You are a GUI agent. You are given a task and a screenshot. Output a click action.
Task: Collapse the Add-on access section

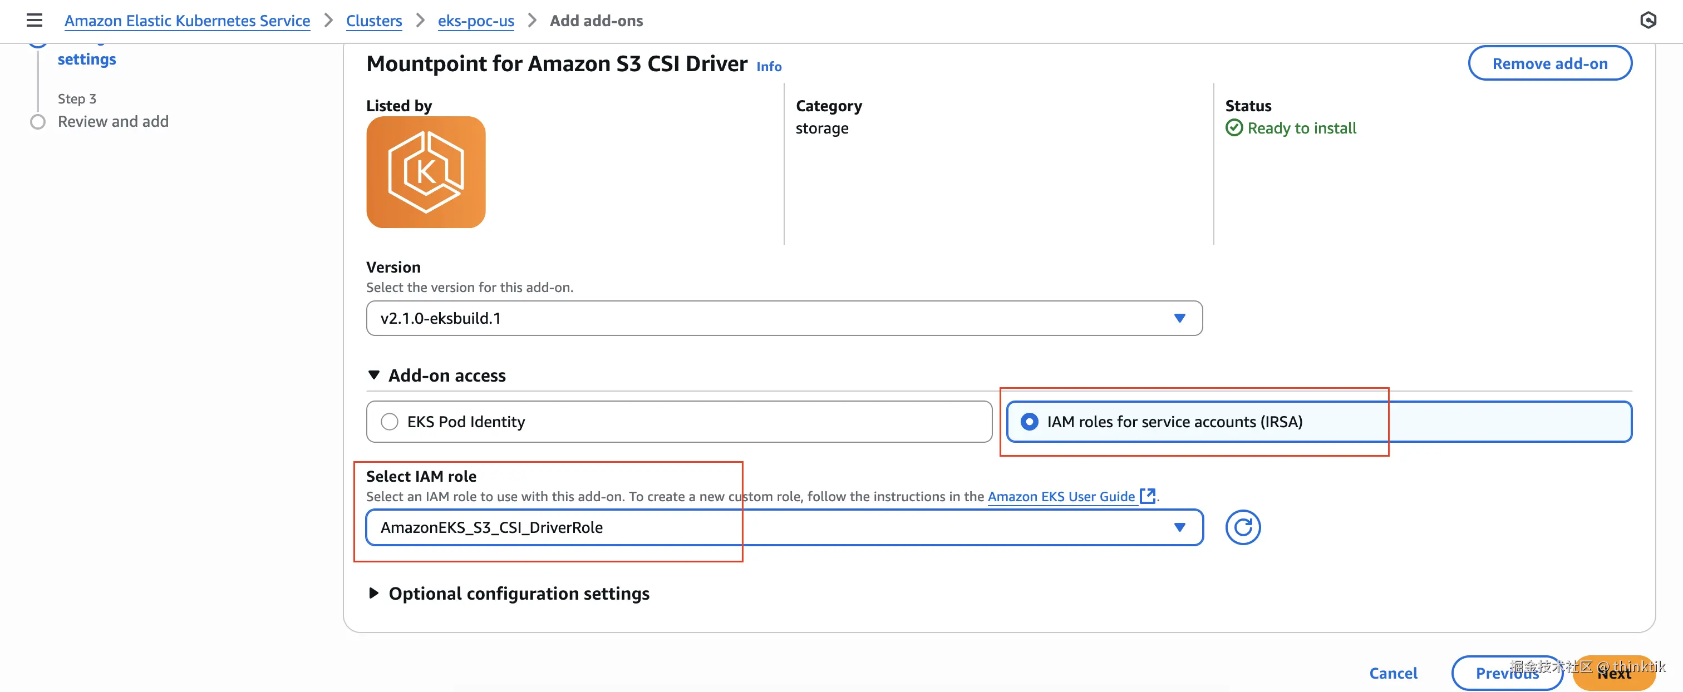click(x=373, y=375)
